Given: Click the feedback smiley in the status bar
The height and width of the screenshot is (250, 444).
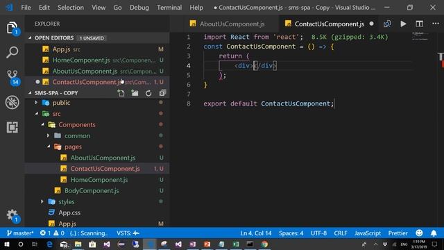Looking at the screenshot, I should click(x=419, y=233).
